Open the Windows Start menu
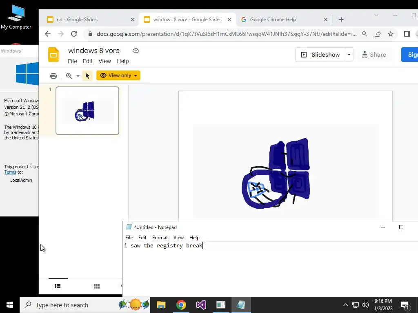The image size is (418, 313). (x=10, y=305)
